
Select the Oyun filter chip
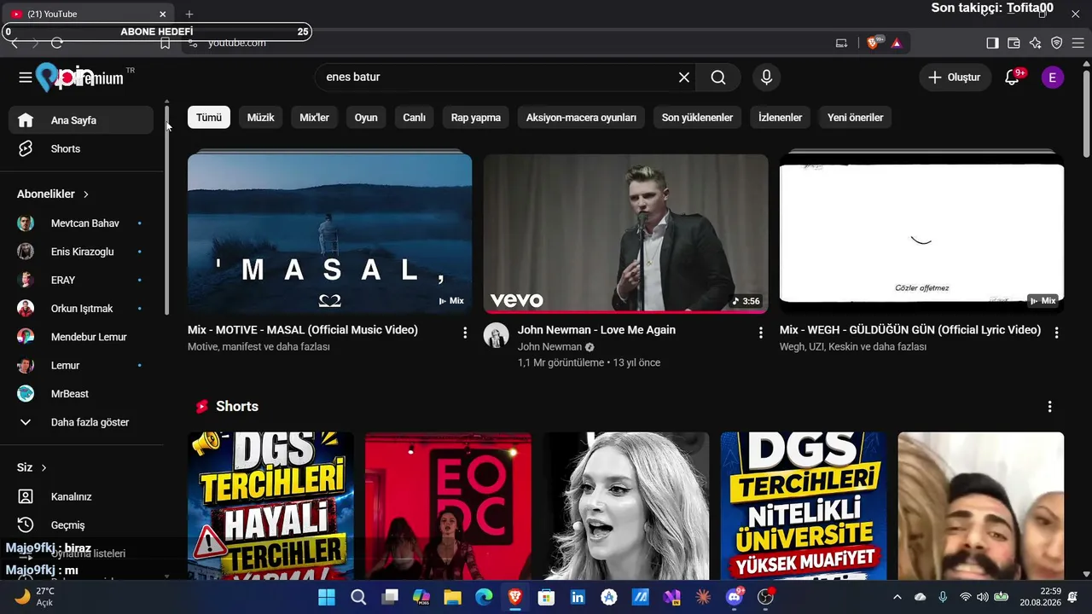point(366,118)
